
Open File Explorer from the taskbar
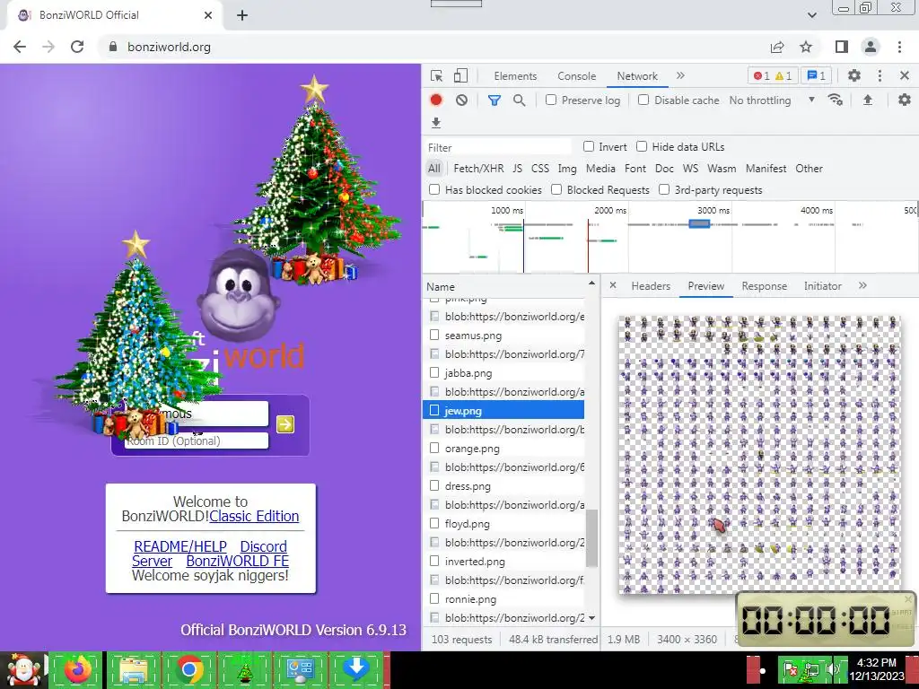(133, 669)
